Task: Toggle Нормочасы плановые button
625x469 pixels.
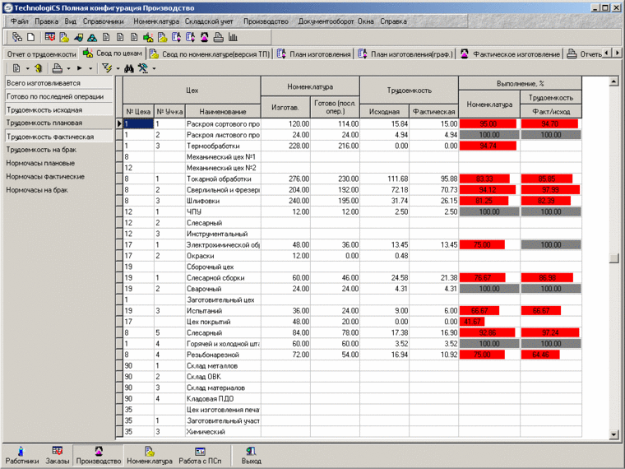Action: pos(58,163)
